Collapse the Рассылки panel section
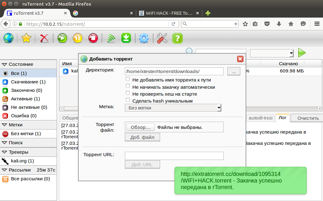 (x=28, y=170)
